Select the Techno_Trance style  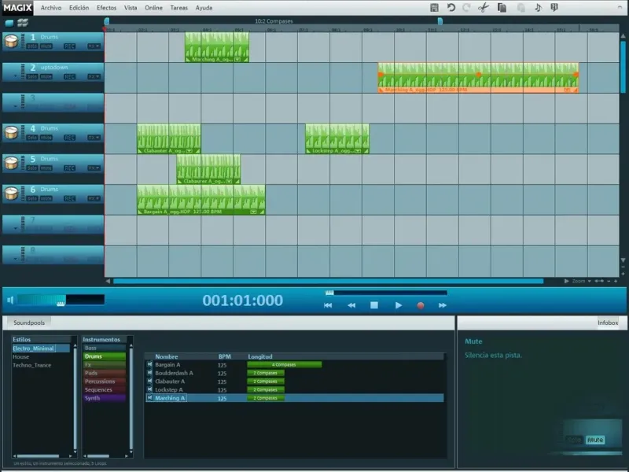click(x=31, y=365)
